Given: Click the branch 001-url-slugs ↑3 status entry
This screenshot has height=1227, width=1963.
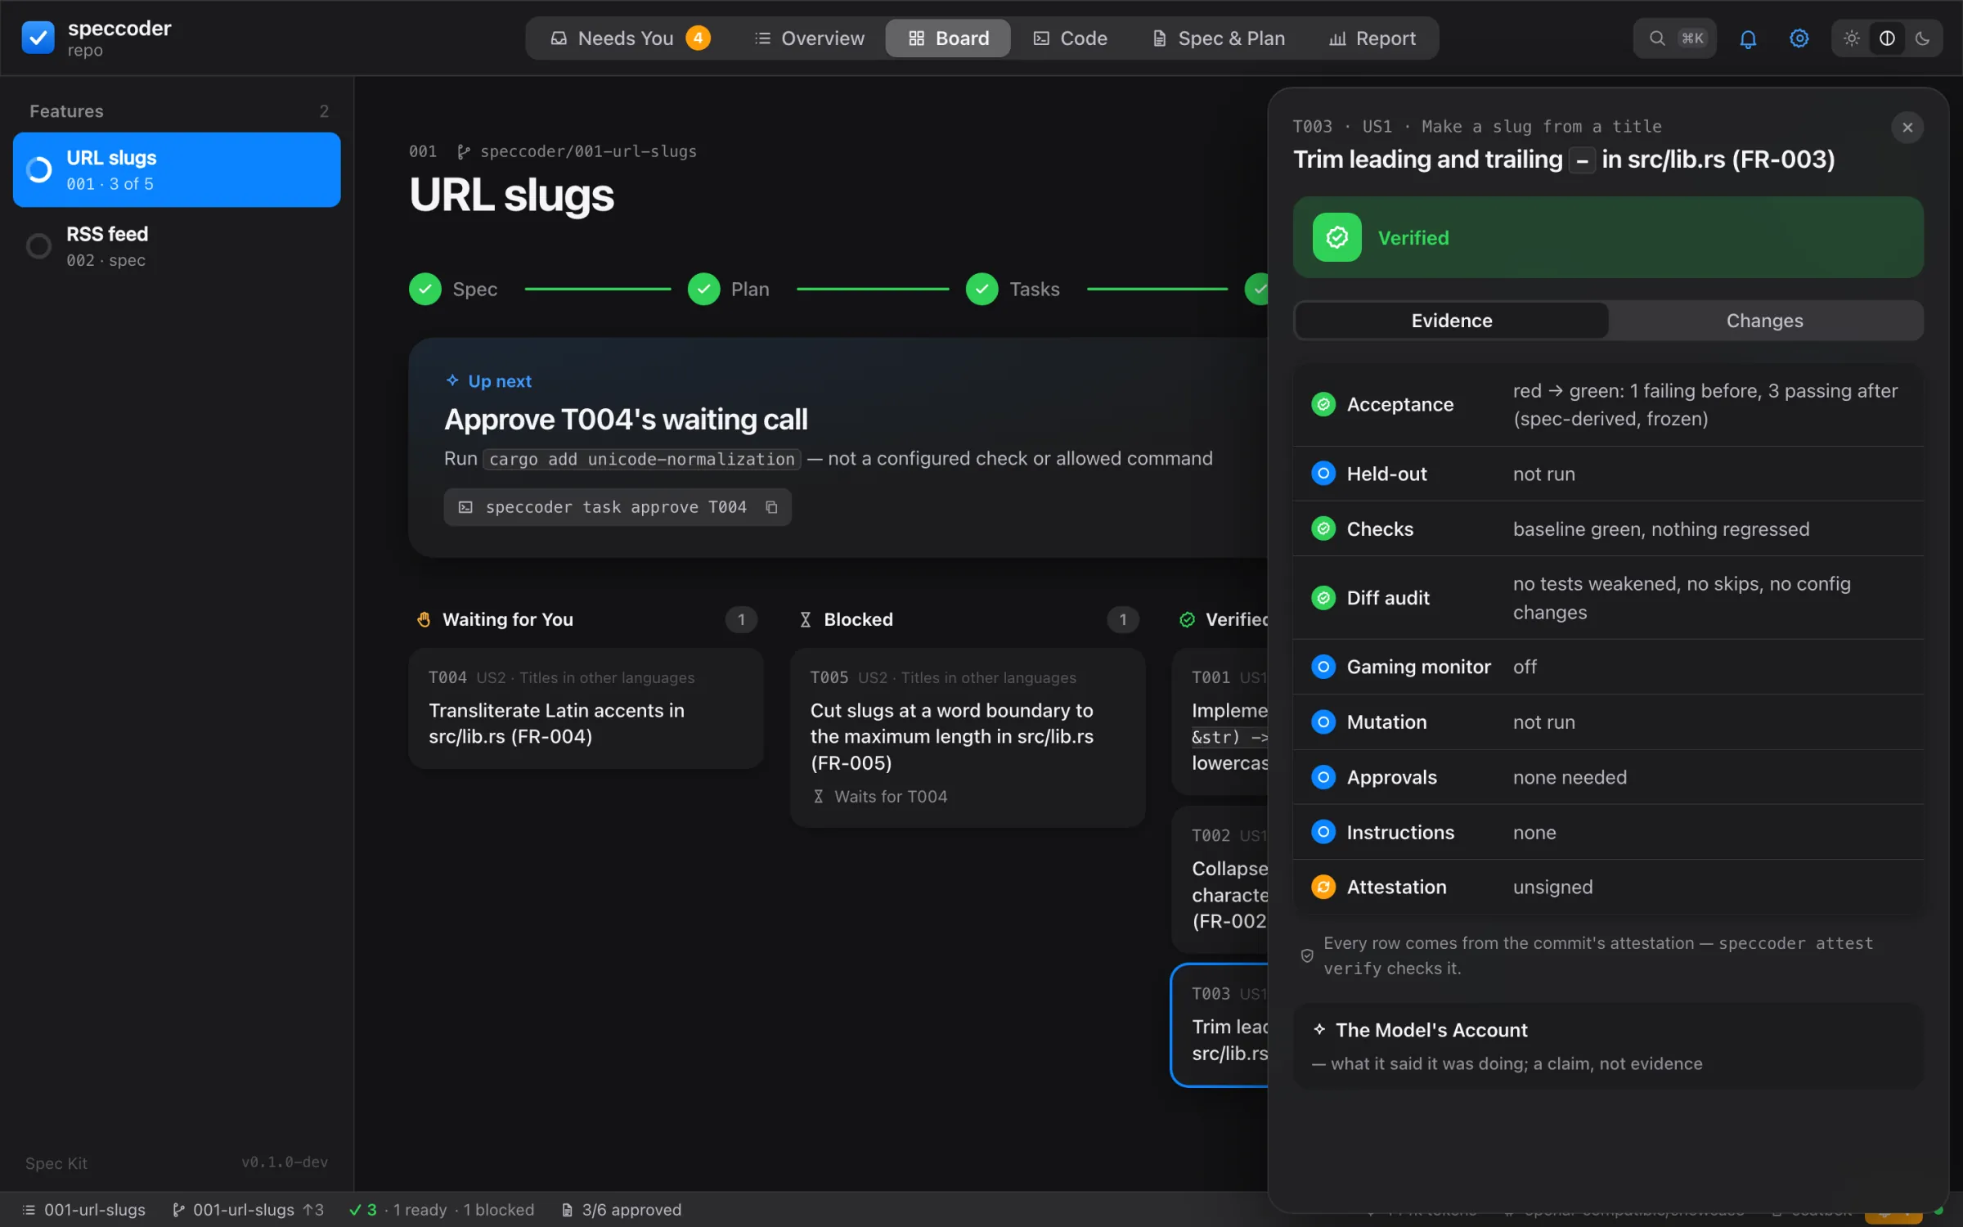Looking at the screenshot, I should (248, 1210).
